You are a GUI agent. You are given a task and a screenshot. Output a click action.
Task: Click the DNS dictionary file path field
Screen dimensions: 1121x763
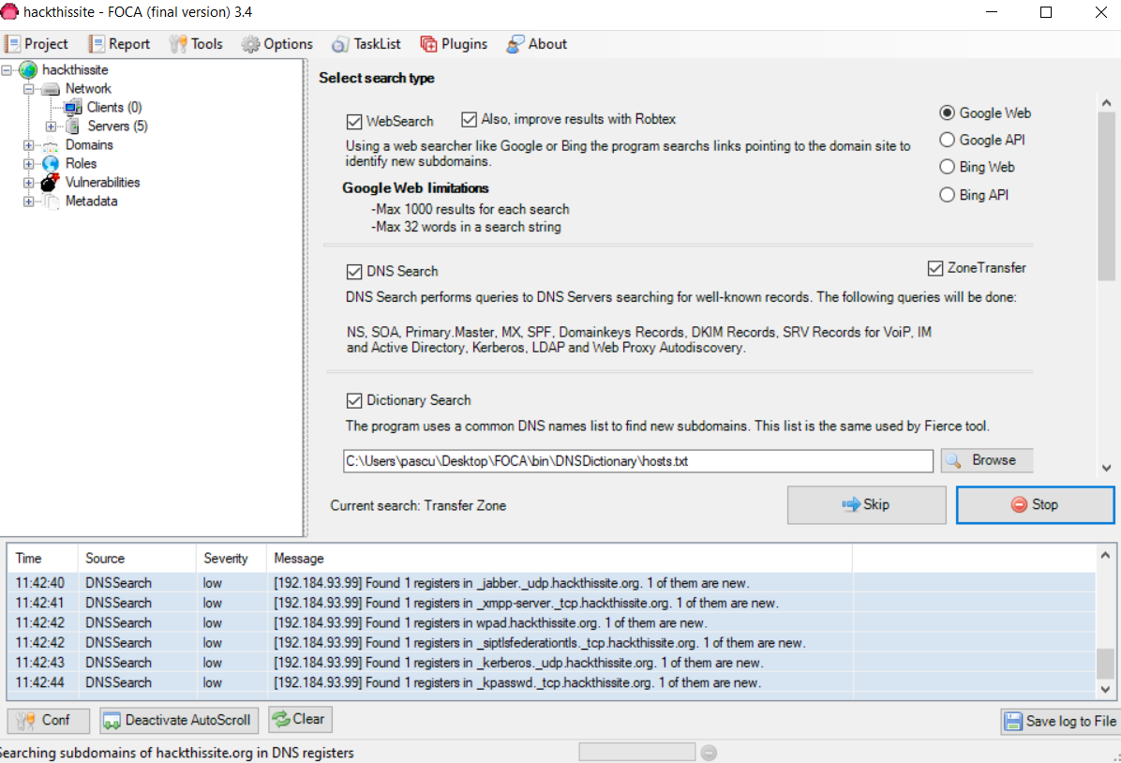pos(637,461)
